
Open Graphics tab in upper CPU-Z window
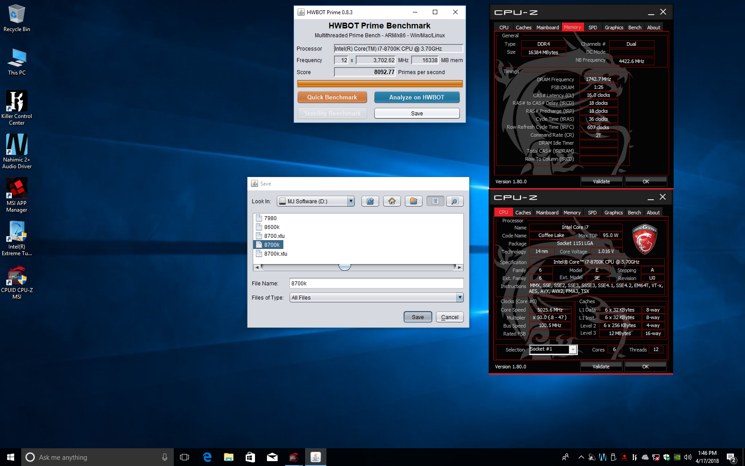pos(614,27)
